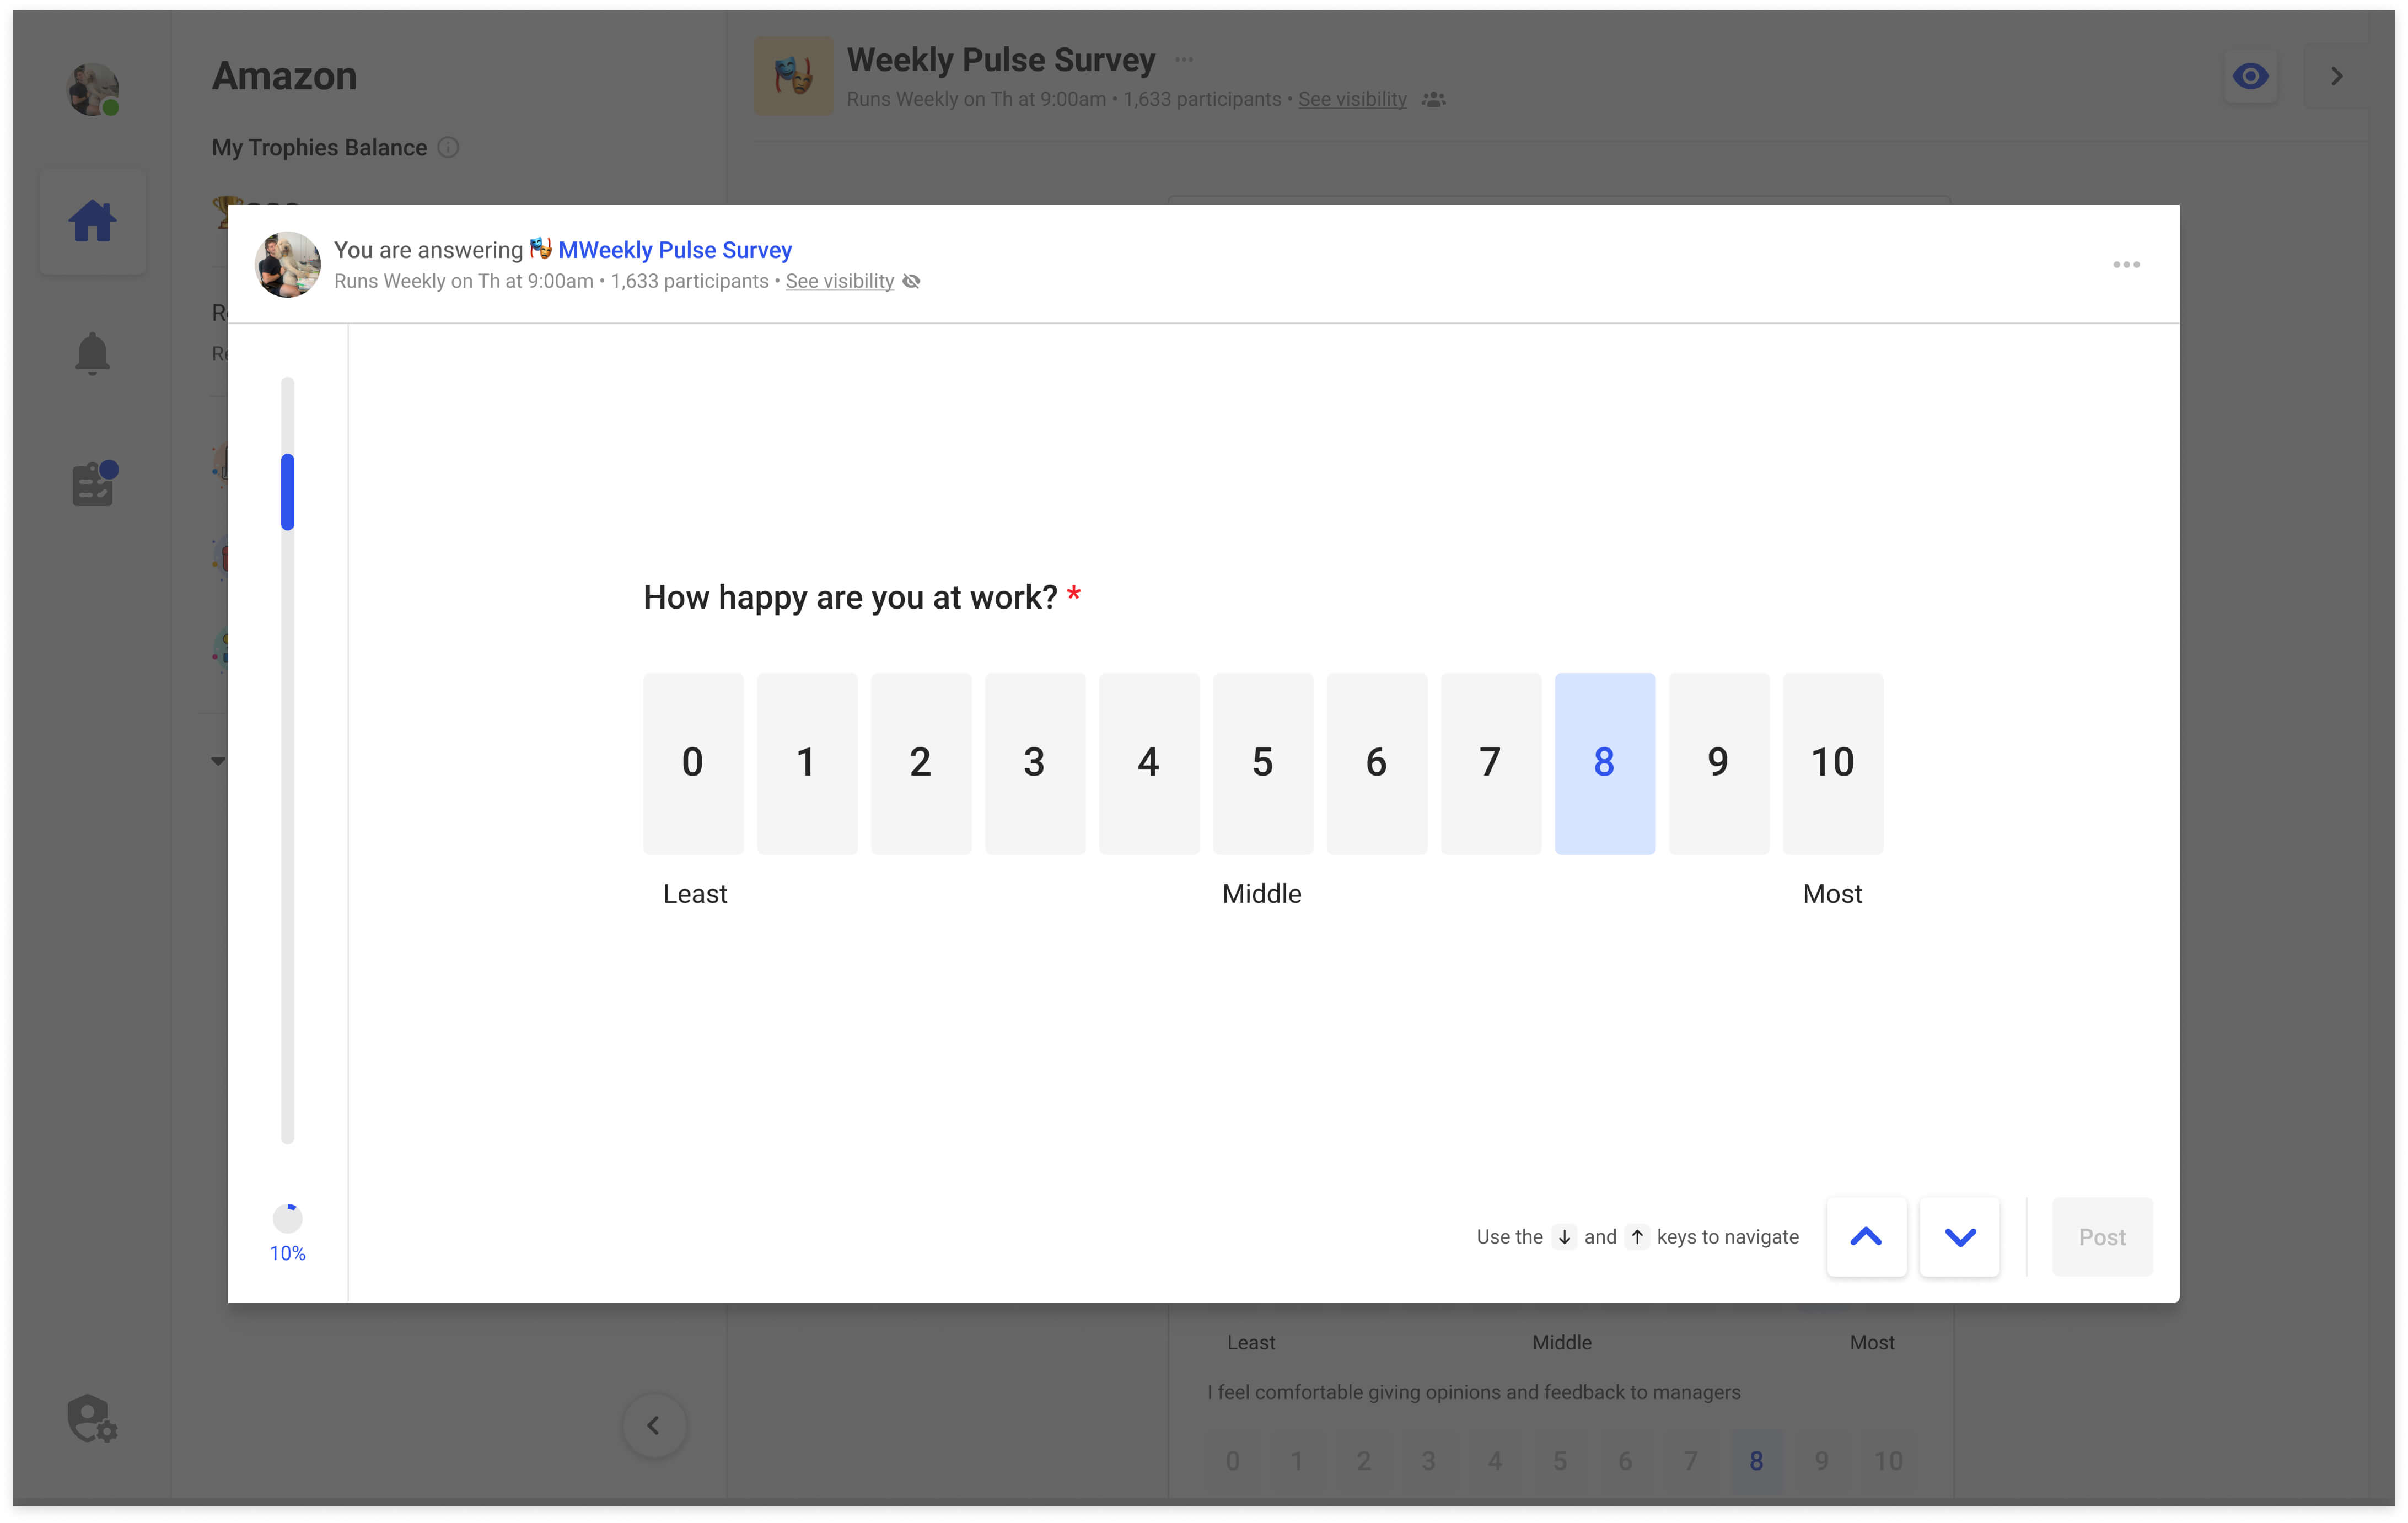Select 8 in the background managers feedback scale
Image resolution: width=2408 pixels, height=1523 pixels.
tap(1756, 1461)
